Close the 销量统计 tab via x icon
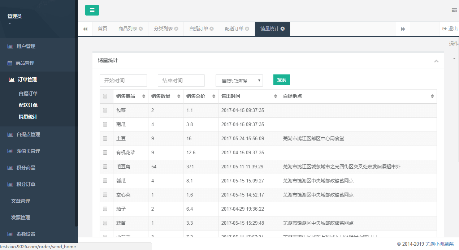459x250 pixels. 282,29
